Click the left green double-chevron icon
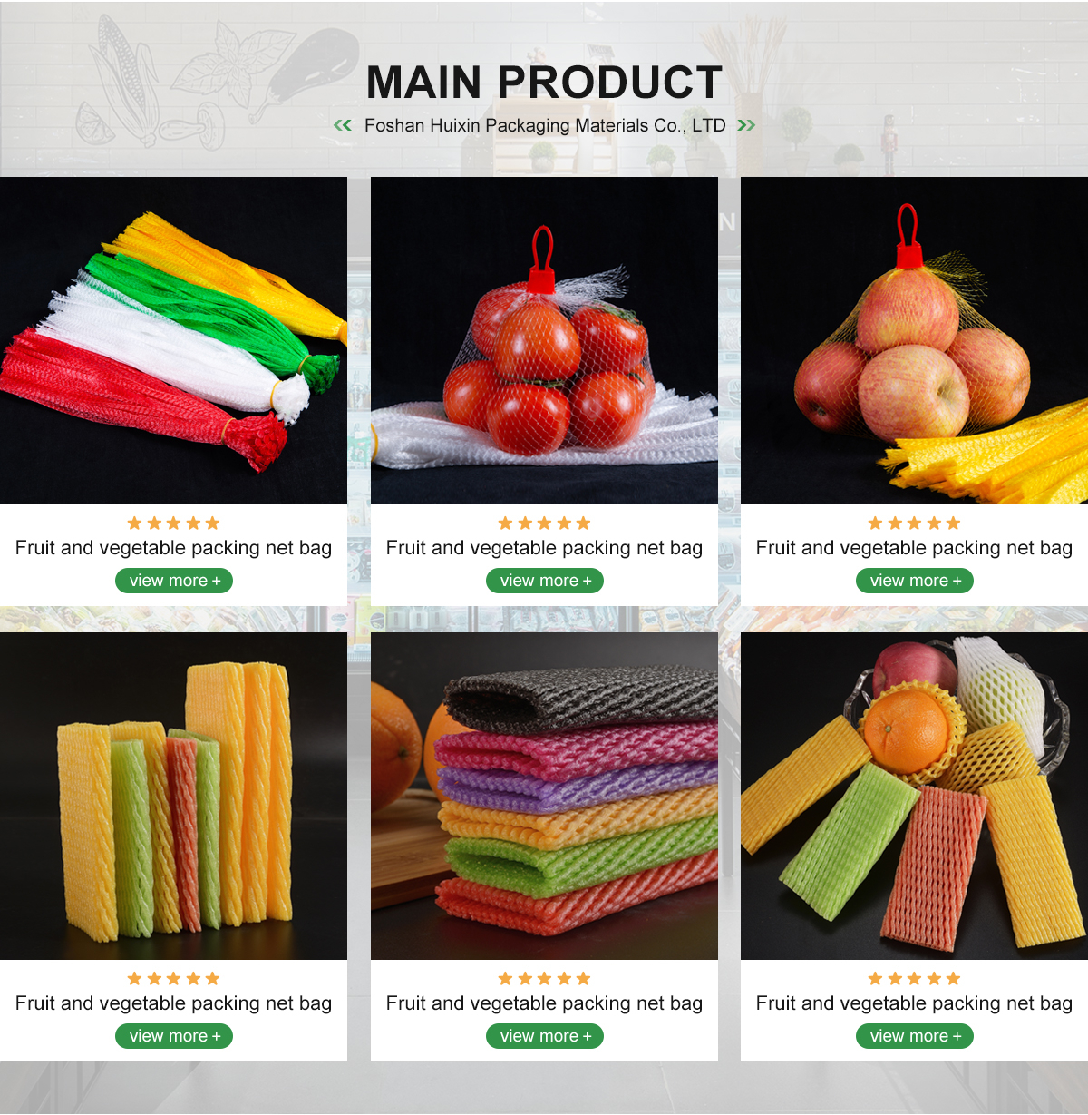The height and width of the screenshot is (1115, 1088). tap(343, 125)
